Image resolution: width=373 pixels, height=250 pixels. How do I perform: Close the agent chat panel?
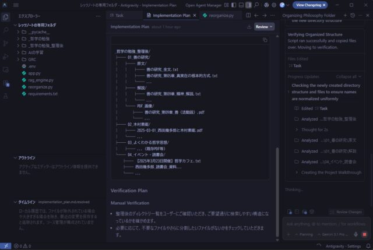(x=368, y=16)
